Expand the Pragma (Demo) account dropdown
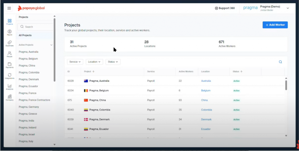 coord(288,8)
